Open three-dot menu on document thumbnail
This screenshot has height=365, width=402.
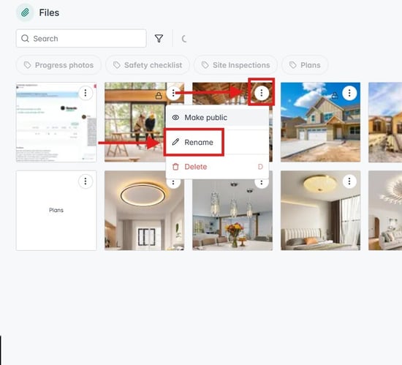tap(86, 93)
